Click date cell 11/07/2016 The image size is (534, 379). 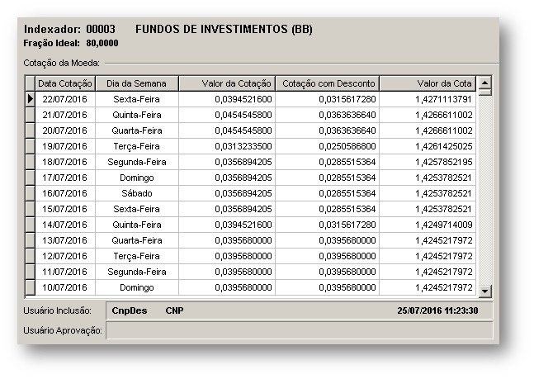click(x=65, y=272)
